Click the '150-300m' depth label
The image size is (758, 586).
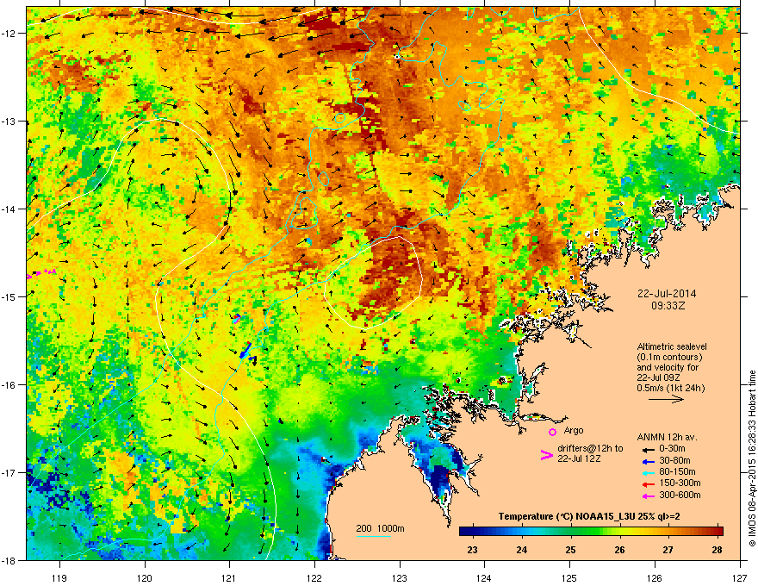680,483
